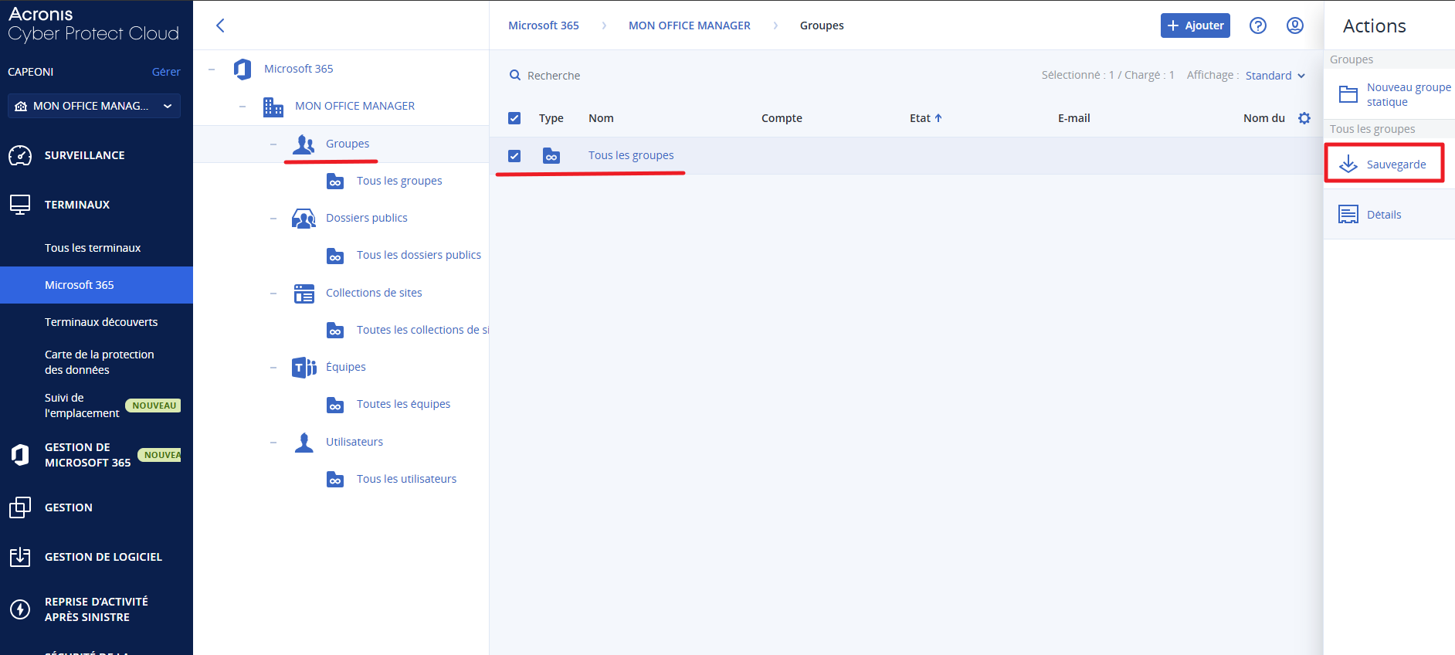This screenshot has width=1455, height=655.
Task: Click the Nouveau groupe statique folder icon
Action: (1348, 94)
